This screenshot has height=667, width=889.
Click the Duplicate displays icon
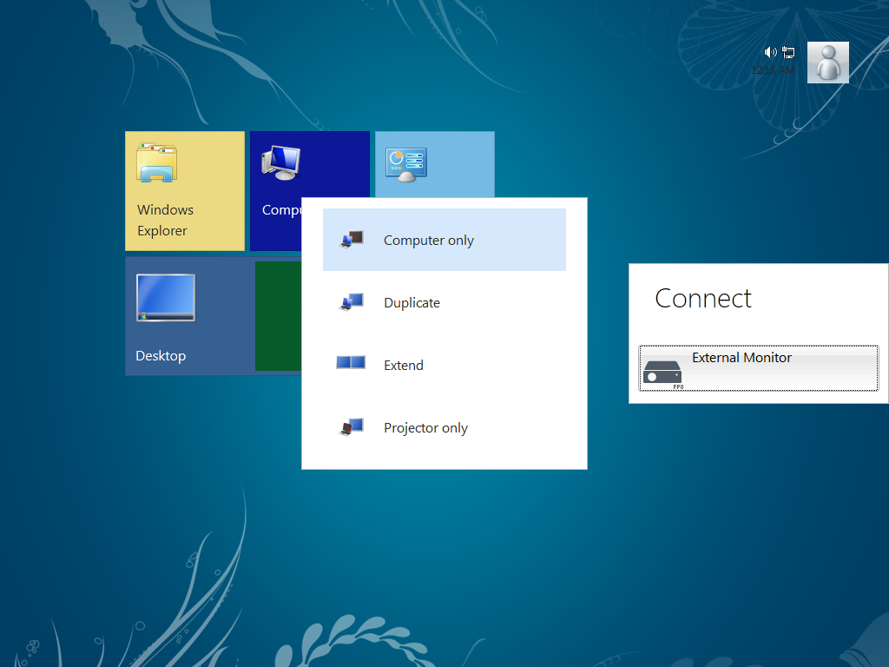351,302
